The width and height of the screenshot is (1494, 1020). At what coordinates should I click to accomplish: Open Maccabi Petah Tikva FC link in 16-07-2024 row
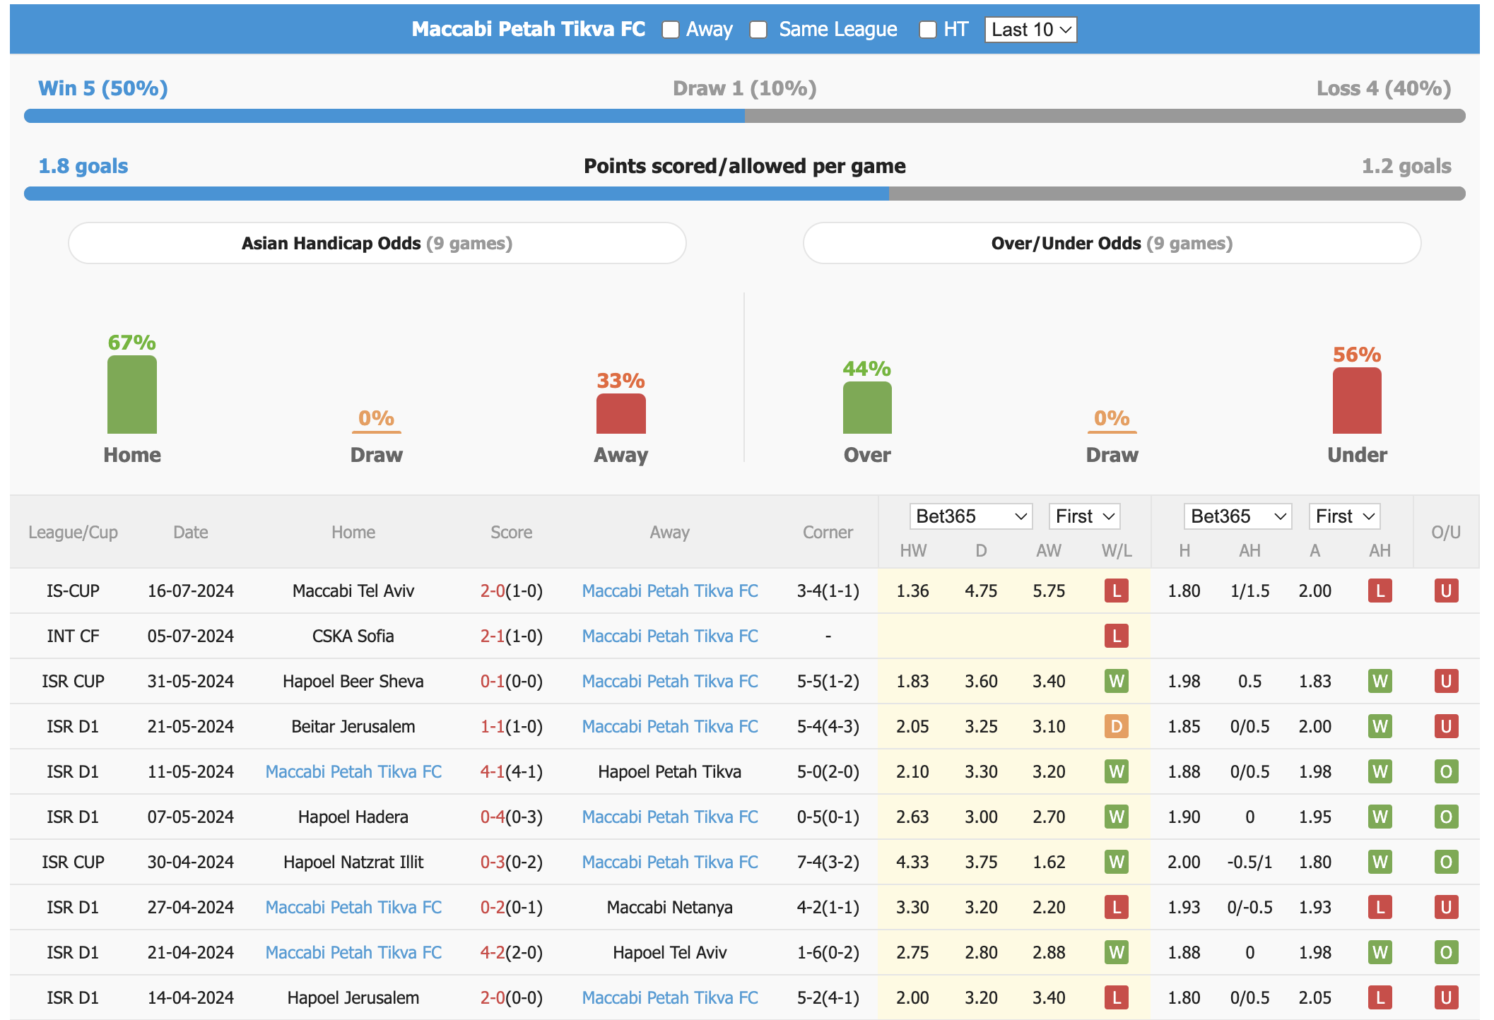point(670,591)
